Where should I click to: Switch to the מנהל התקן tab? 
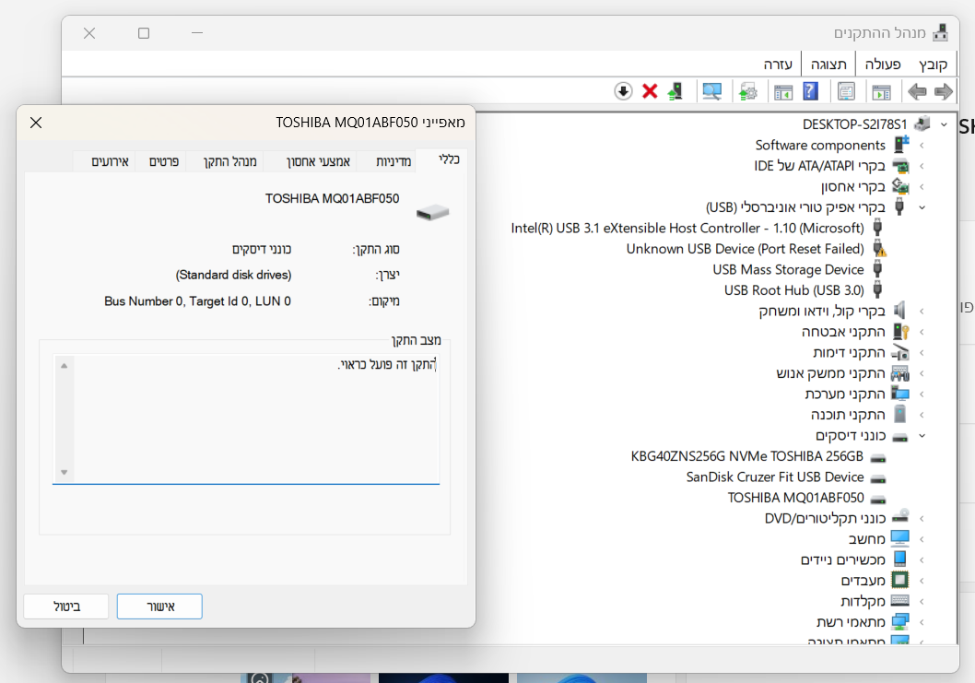pos(230,161)
